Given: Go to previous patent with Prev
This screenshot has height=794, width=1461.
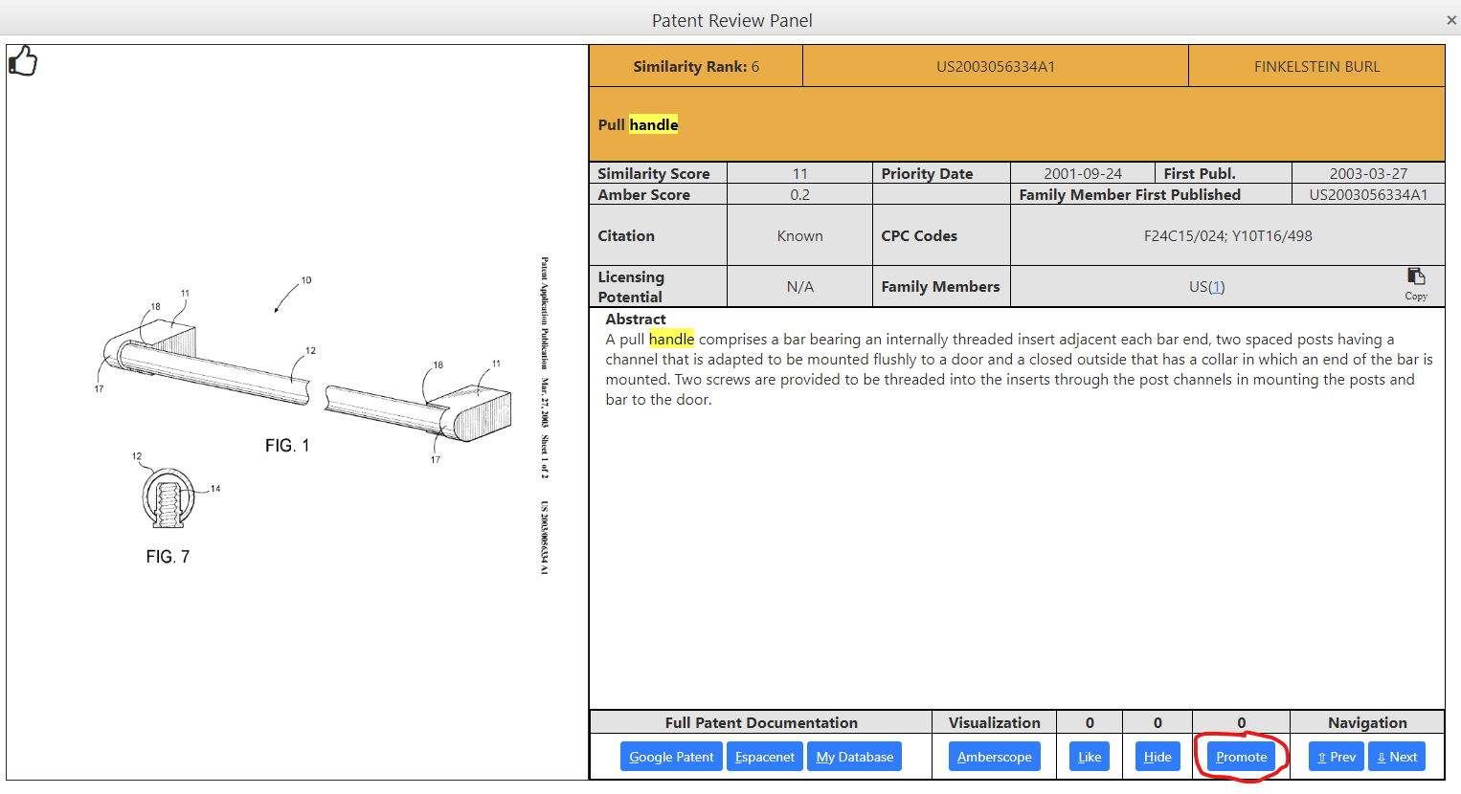Looking at the screenshot, I should pos(1337,757).
